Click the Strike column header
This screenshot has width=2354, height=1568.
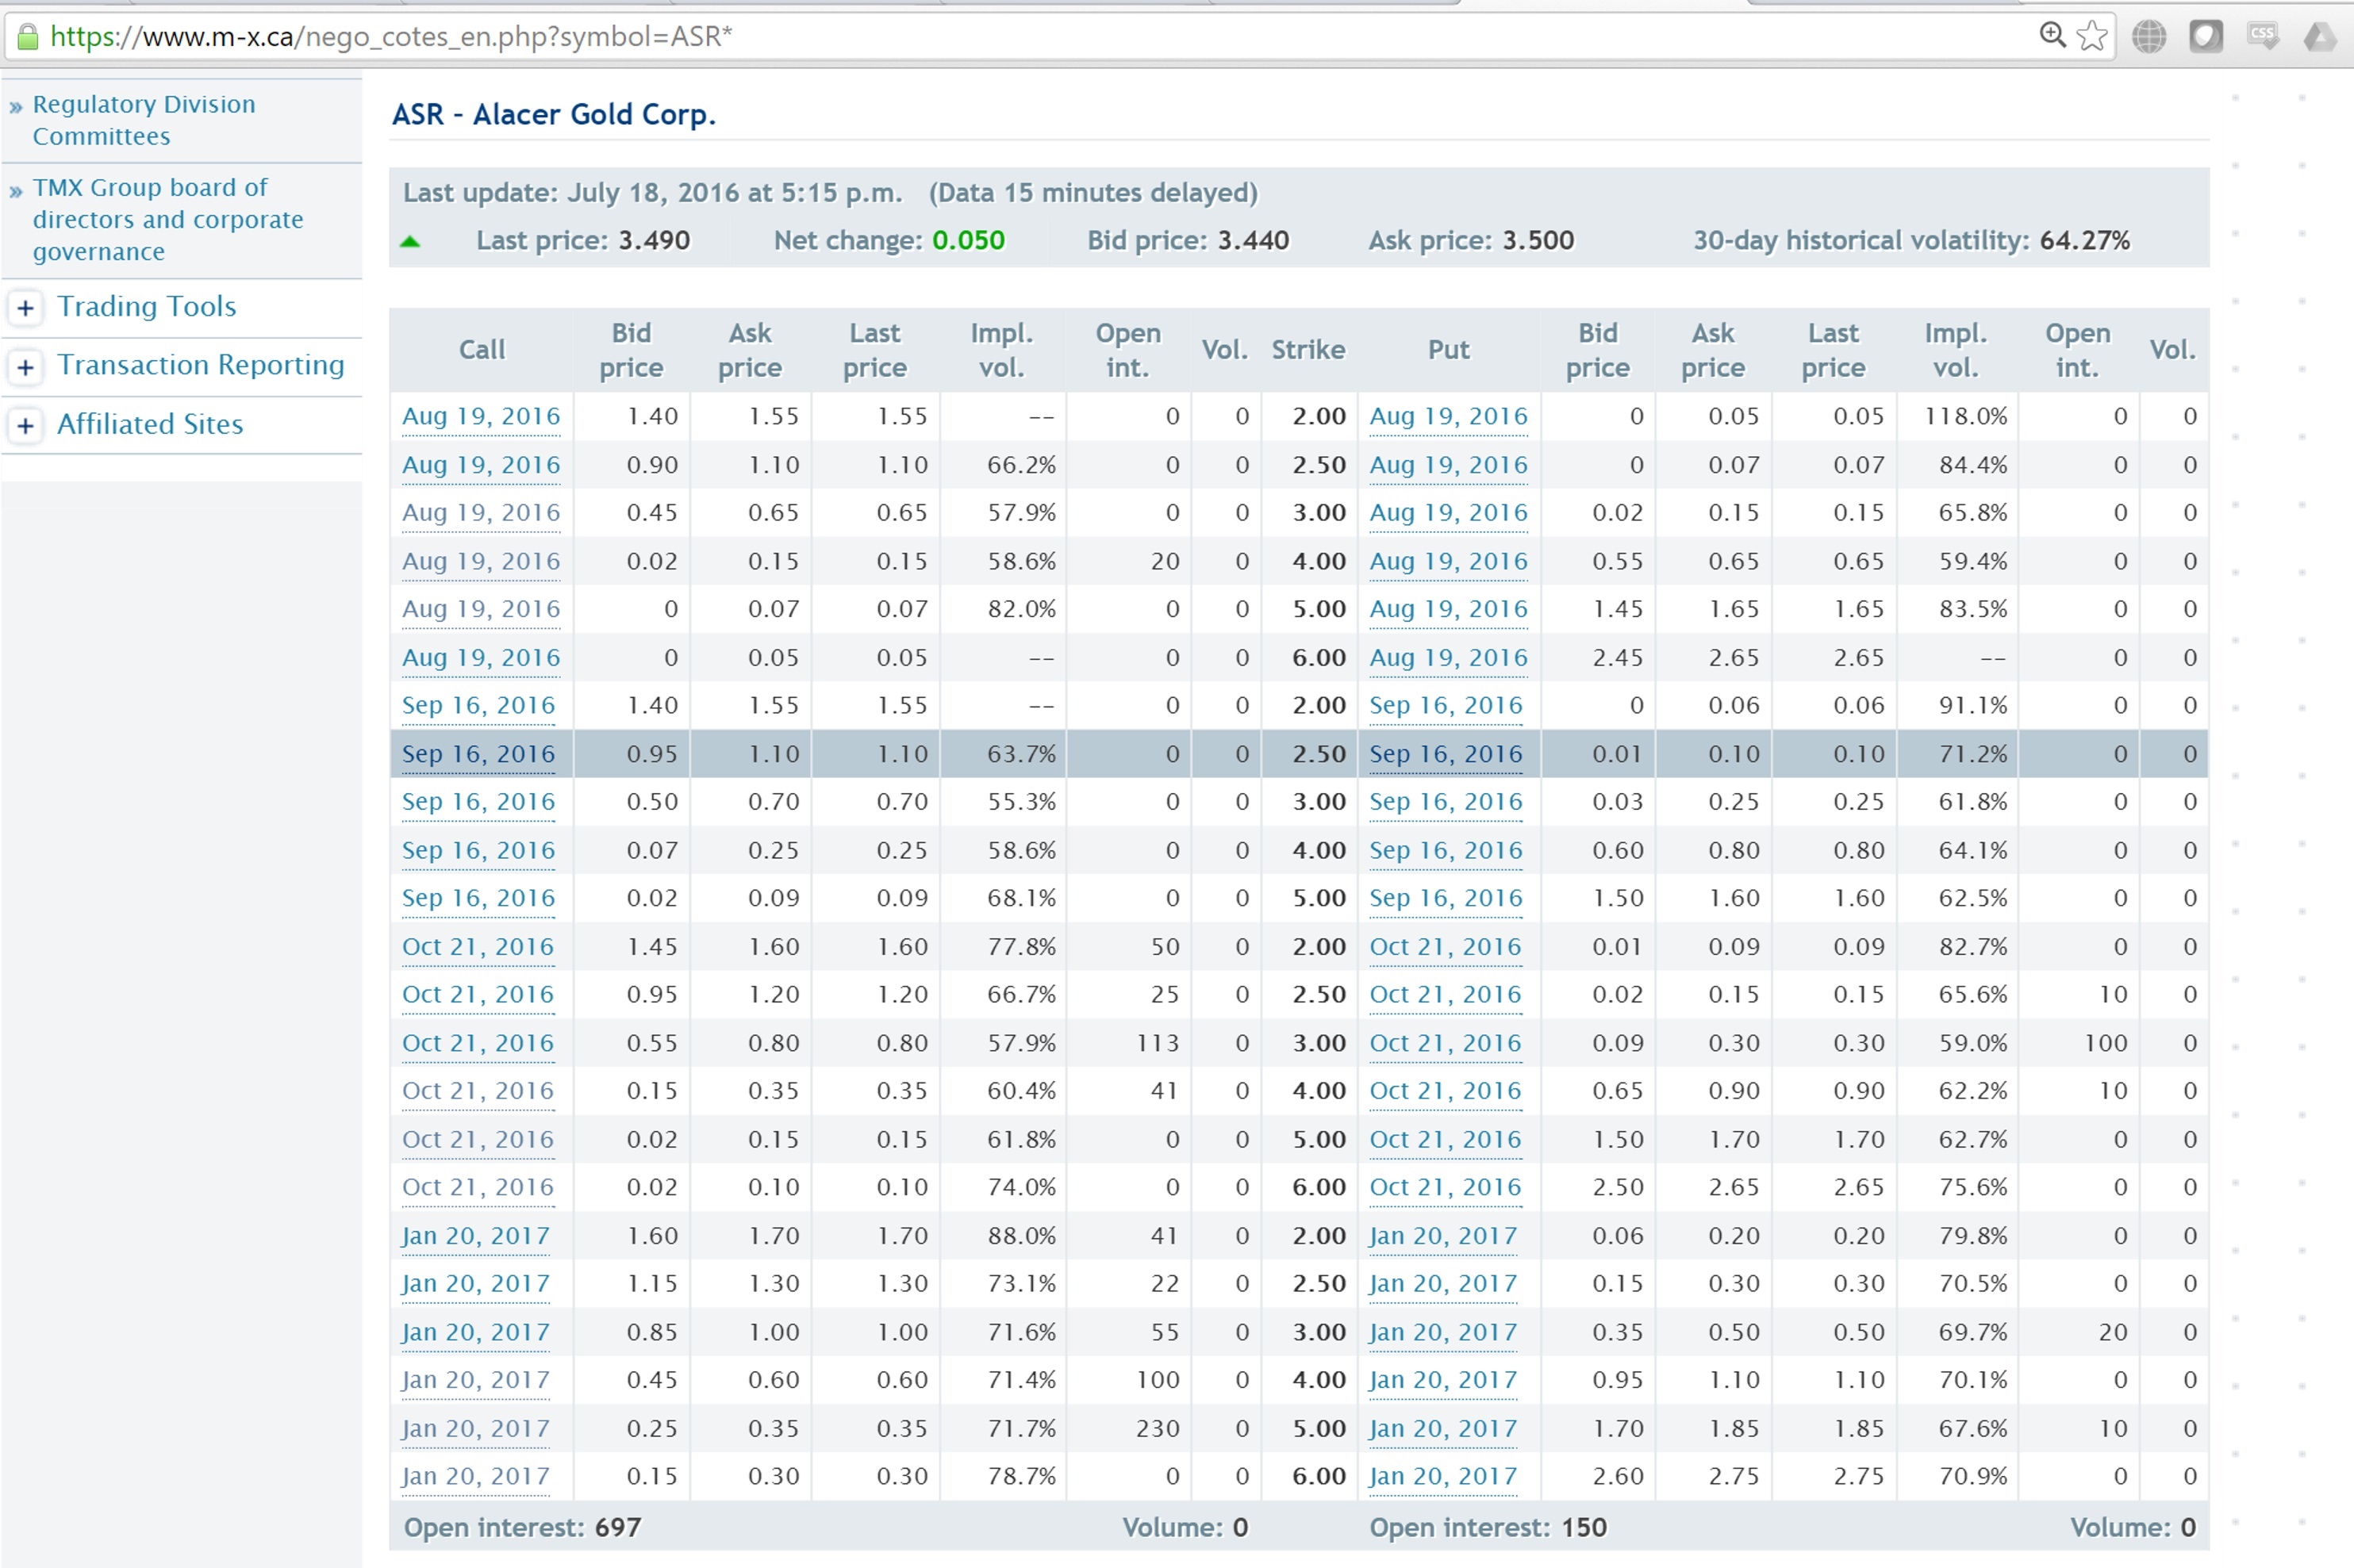click(1308, 350)
